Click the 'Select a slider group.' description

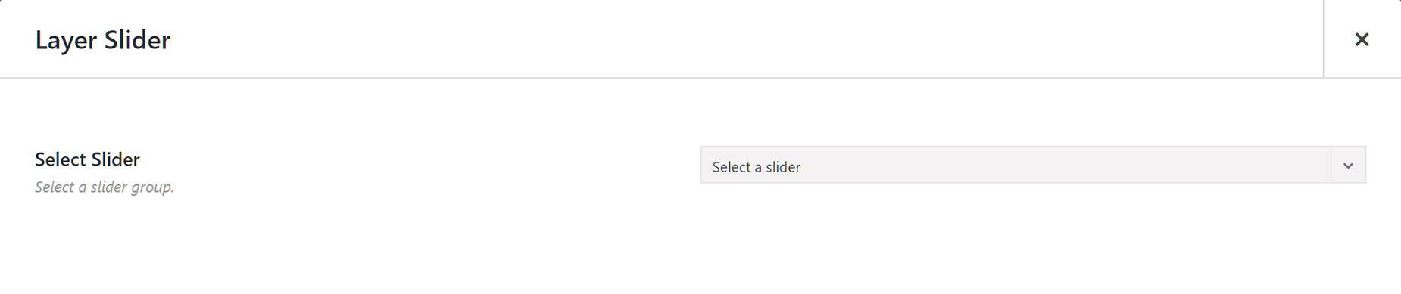point(105,187)
